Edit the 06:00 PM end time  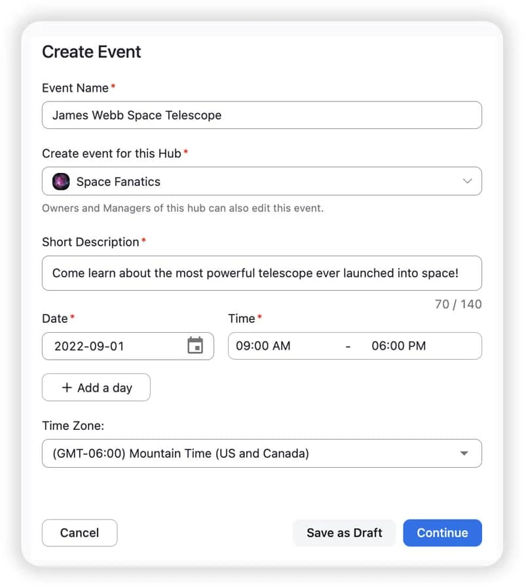399,345
